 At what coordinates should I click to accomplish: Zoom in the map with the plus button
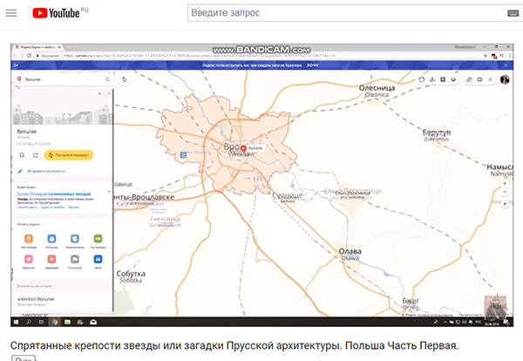[505, 183]
